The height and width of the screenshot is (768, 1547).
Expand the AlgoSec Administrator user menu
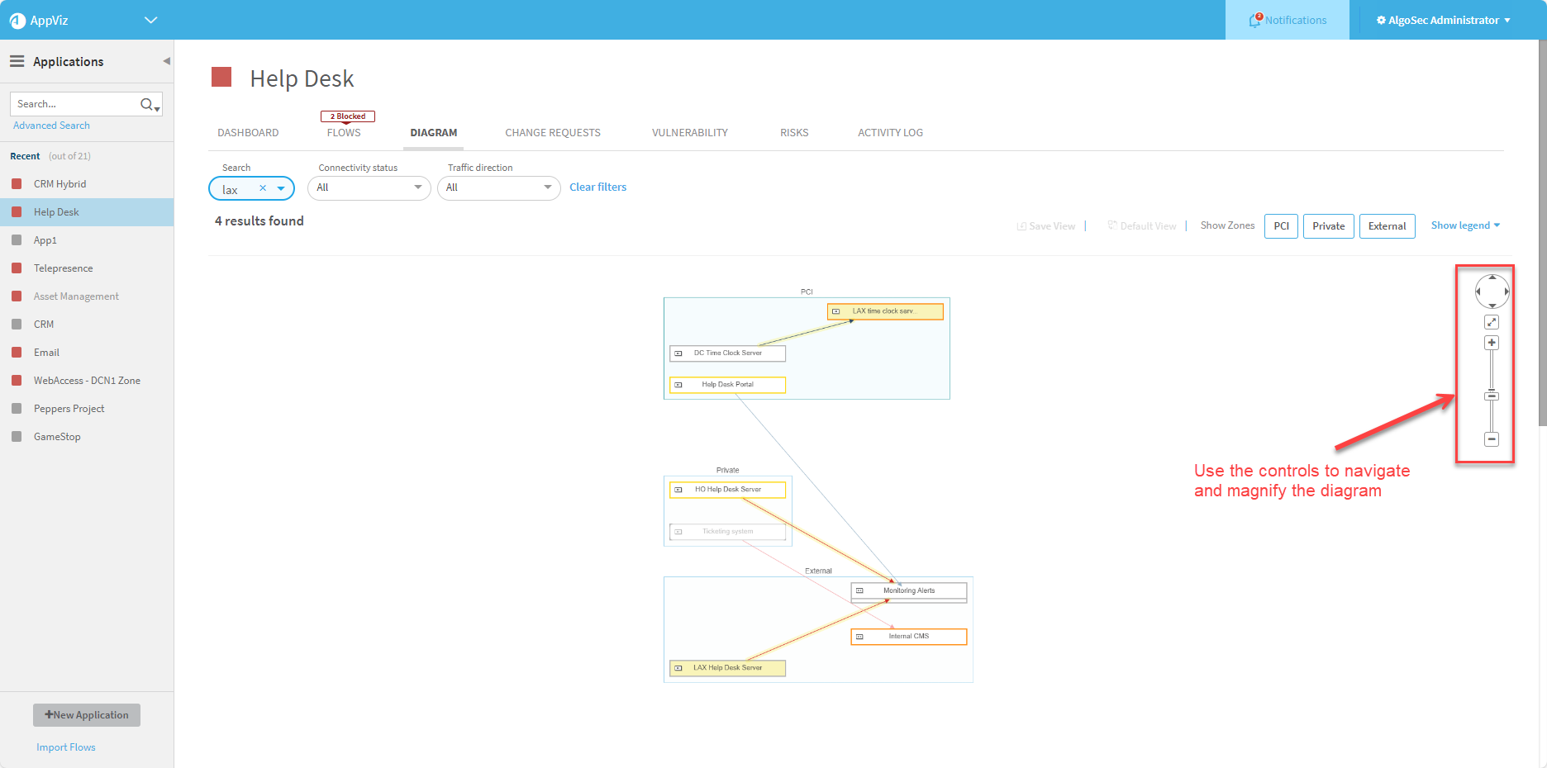1443,20
